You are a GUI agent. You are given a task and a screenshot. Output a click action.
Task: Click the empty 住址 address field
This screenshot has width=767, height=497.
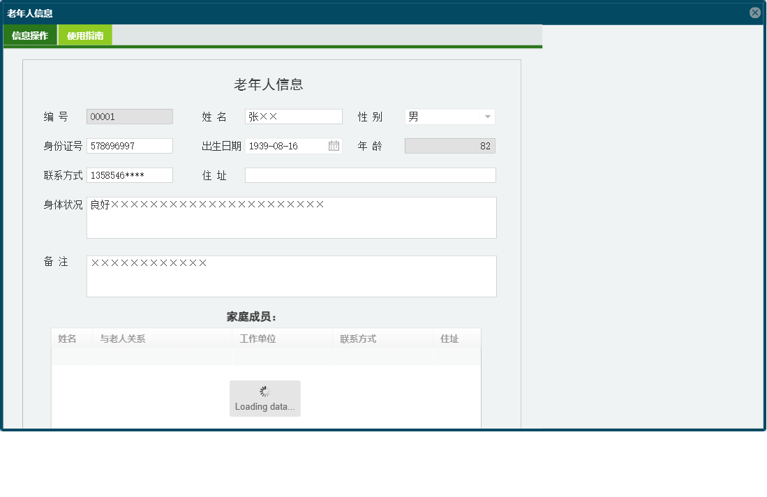tap(370, 175)
